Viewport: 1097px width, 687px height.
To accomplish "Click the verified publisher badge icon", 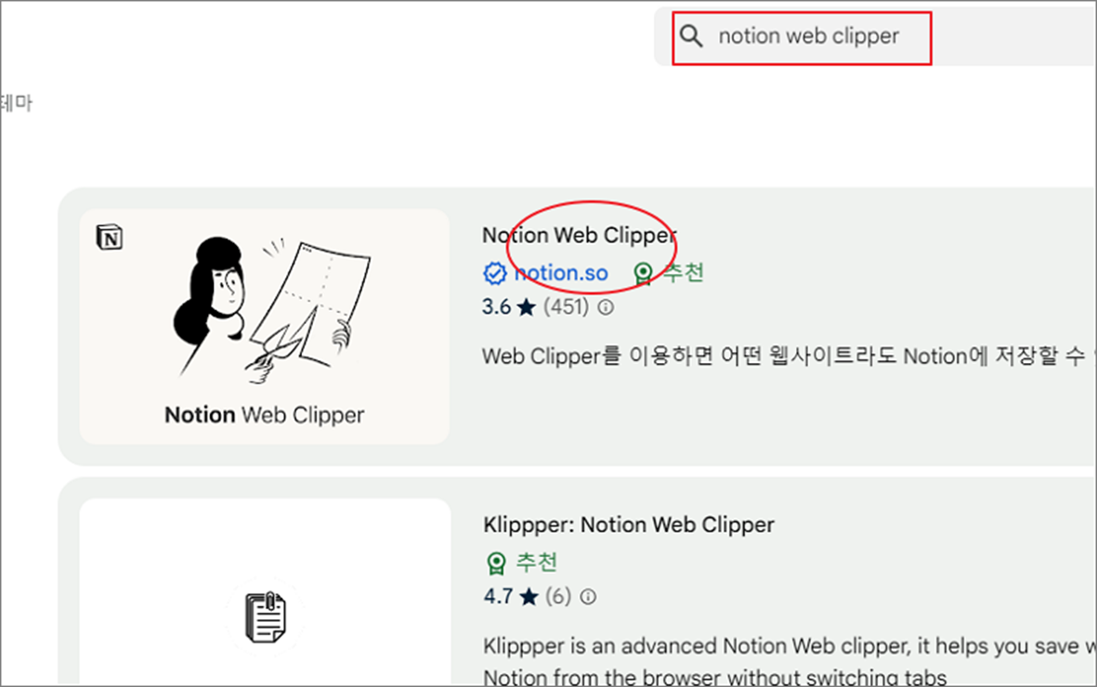I will coord(495,273).
